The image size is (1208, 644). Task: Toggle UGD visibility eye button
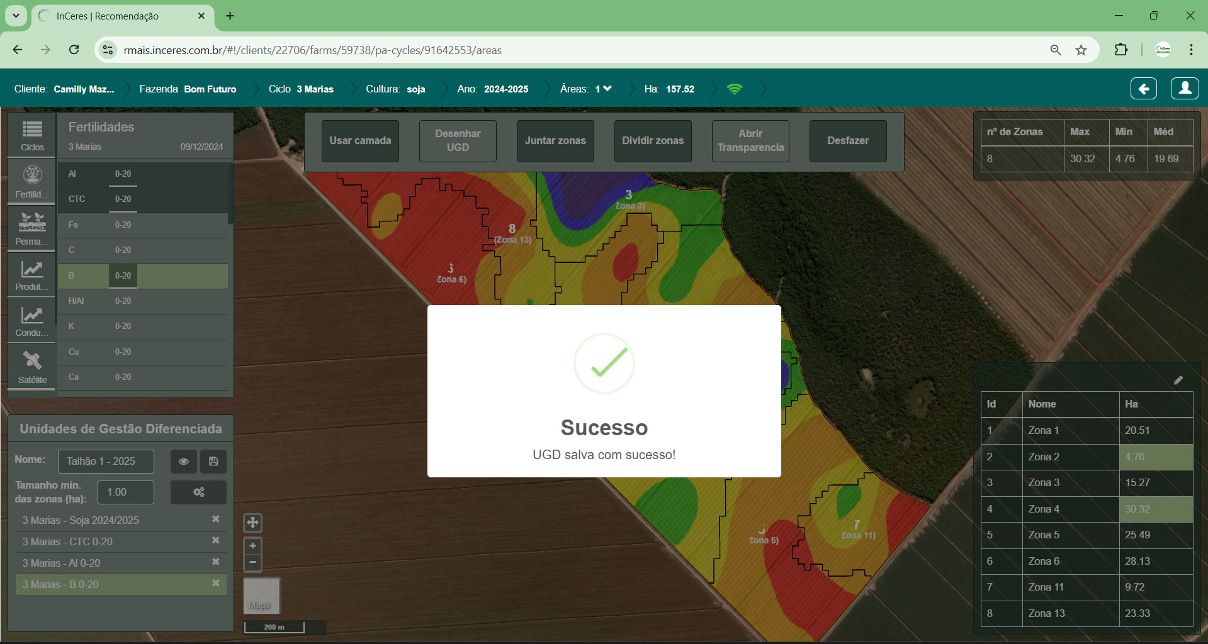click(184, 461)
